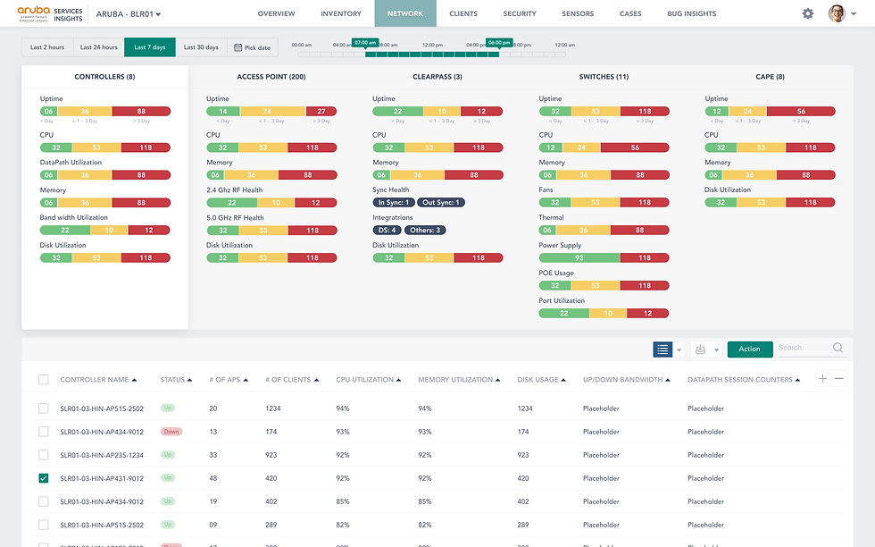
Task: Toggle the select-all header checkbox
Action: (x=44, y=379)
